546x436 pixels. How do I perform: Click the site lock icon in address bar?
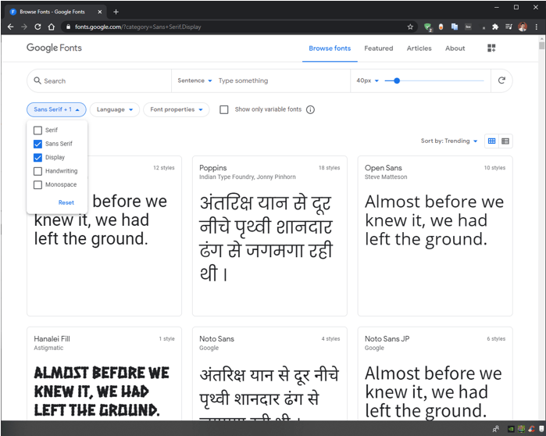(68, 27)
